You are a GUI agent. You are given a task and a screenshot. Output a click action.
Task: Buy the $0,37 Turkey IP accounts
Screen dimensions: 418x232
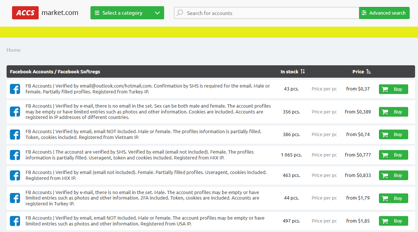tap(394, 89)
